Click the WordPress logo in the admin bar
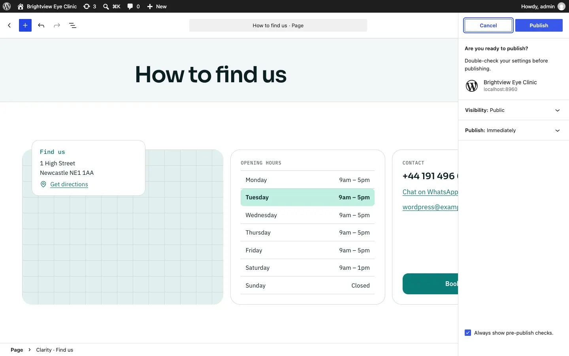The image size is (569, 356). click(x=7, y=6)
